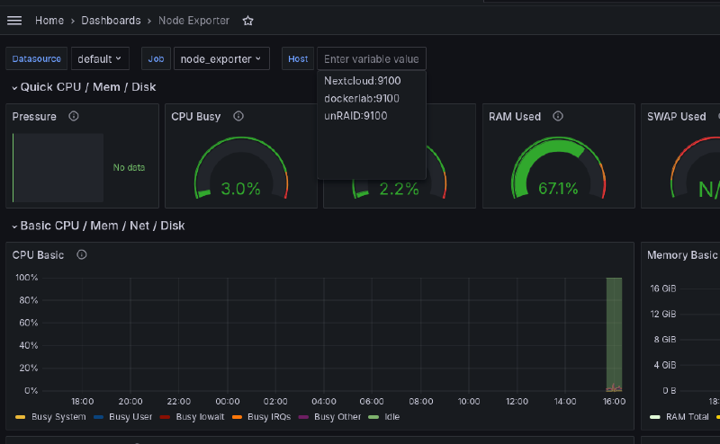Open the Datasource default dropdown
The image size is (720, 444).
(101, 58)
